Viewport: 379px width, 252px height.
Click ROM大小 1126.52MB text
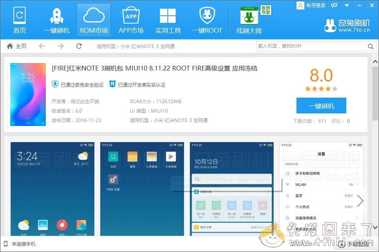[x=156, y=101]
